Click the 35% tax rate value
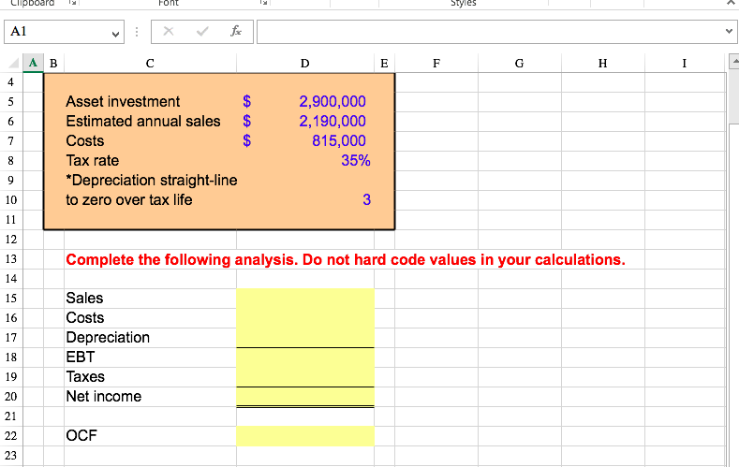The image size is (739, 467). [356, 161]
